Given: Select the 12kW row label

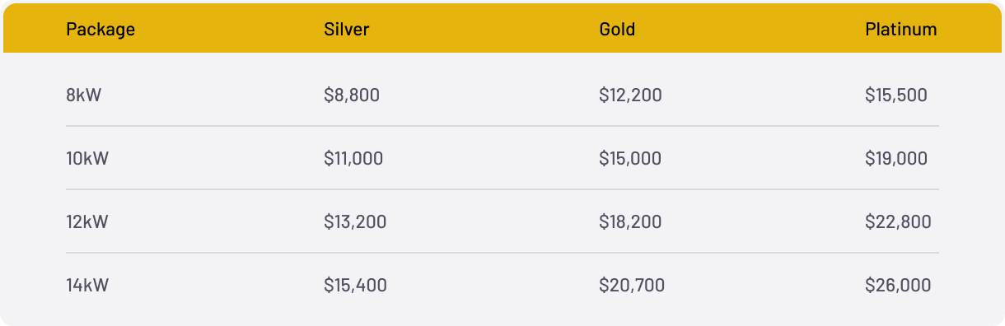Looking at the screenshot, I should pos(87,222).
